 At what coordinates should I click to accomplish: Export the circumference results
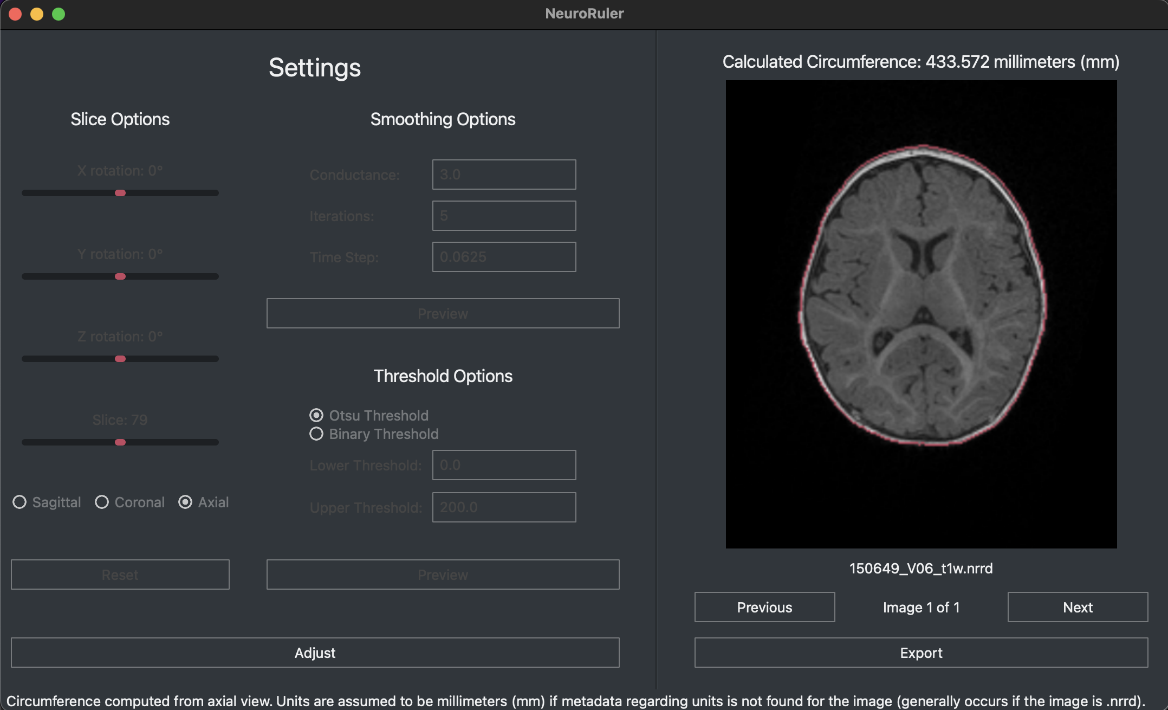pos(921,653)
